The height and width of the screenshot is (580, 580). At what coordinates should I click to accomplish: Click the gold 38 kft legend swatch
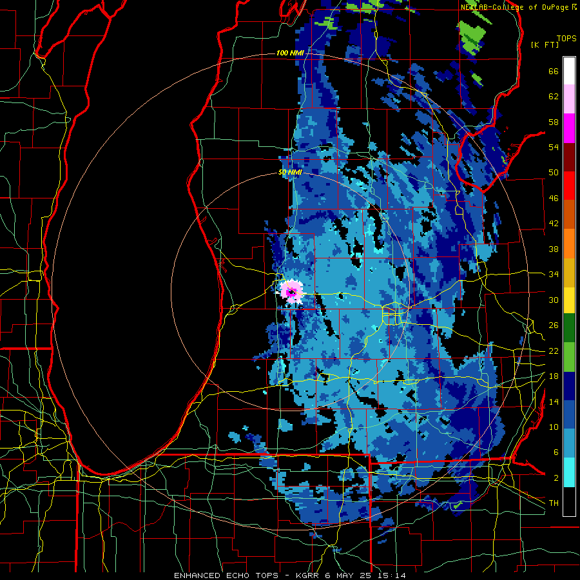click(x=569, y=273)
